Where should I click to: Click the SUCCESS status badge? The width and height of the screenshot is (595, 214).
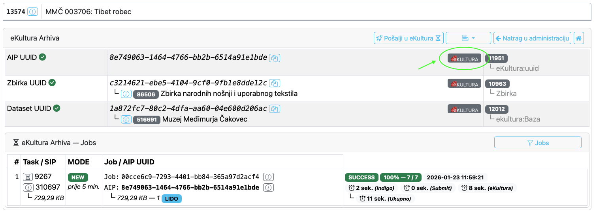point(361,177)
